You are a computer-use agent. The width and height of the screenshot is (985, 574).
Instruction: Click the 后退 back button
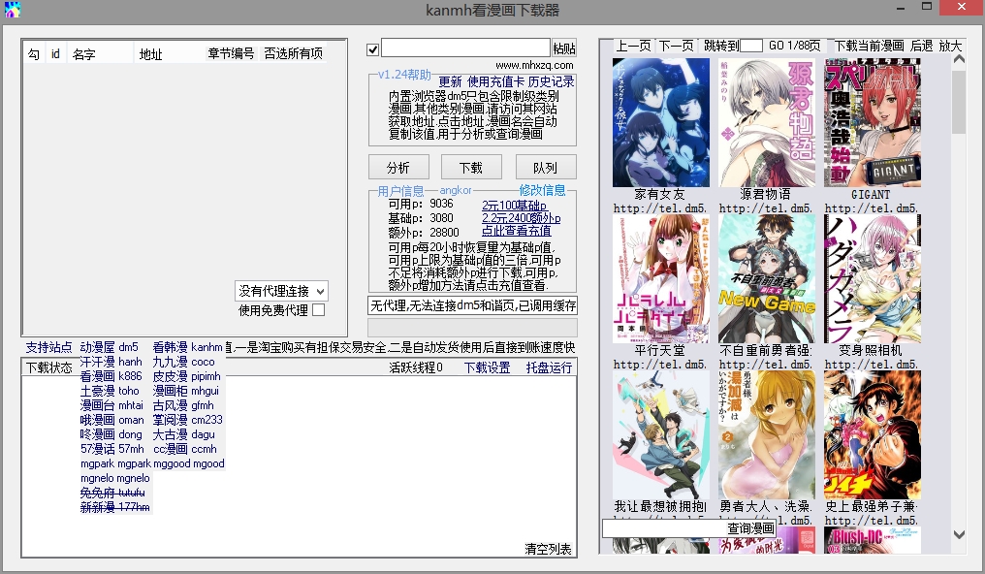click(x=922, y=46)
